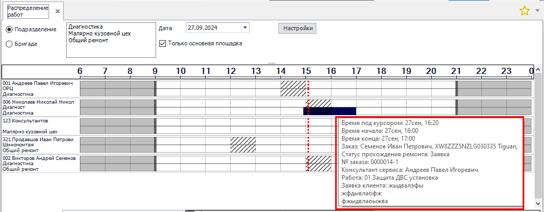Select the Подразделение radio button
The height and width of the screenshot is (212, 544).
[x=9, y=29]
